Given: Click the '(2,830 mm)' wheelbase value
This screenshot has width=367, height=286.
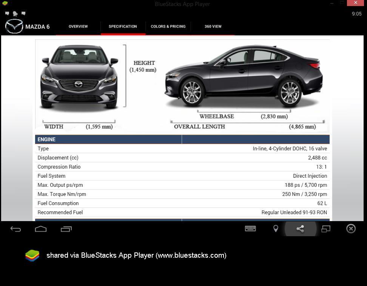Looking at the screenshot, I should coord(274,116).
